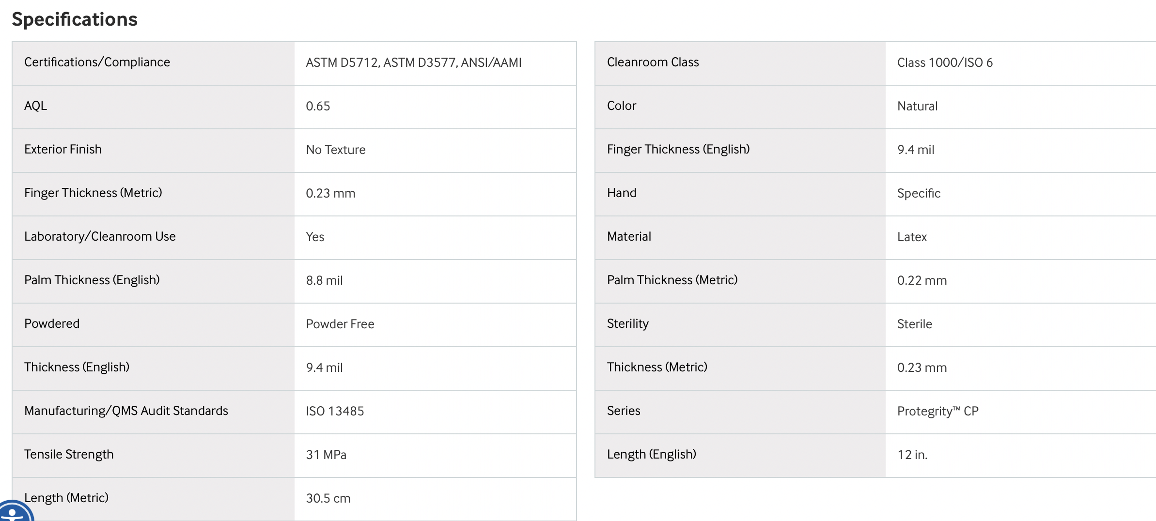The image size is (1156, 521).
Task: Select the Certifications/Compliance label cell
Action: 153,63
